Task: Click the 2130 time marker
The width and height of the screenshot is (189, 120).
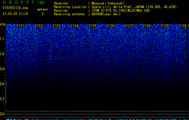Action: [183, 26]
